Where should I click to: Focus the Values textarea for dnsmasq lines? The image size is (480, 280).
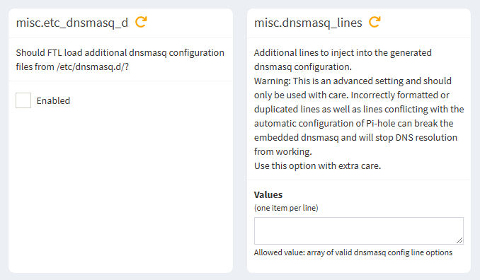point(359,231)
